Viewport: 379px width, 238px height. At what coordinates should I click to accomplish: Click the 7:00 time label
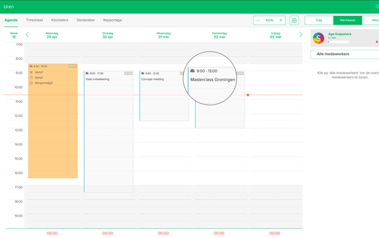(20, 44)
